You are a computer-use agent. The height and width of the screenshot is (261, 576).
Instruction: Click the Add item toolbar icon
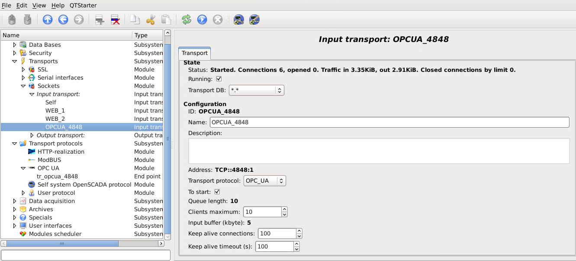[x=100, y=19]
